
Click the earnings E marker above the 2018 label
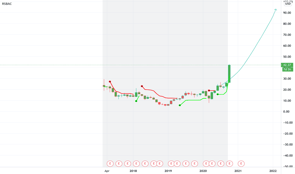[136, 164]
